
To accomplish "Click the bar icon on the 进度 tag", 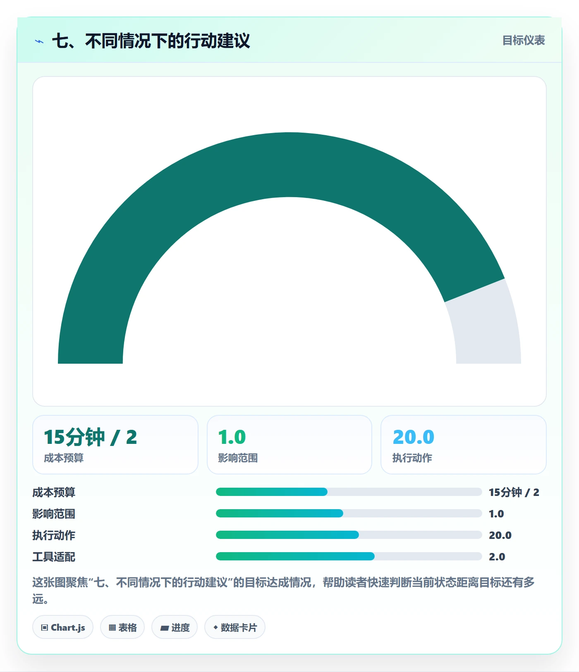I will tap(165, 628).
